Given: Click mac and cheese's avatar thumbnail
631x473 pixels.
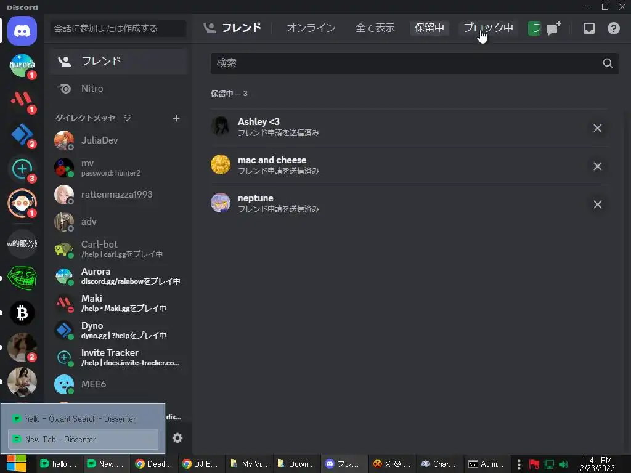Looking at the screenshot, I should [x=221, y=164].
